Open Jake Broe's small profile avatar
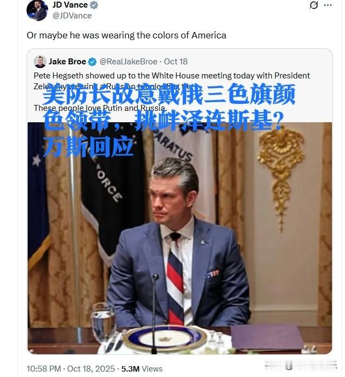The height and width of the screenshot is (377, 345). pyautogui.click(x=40, y=62)
